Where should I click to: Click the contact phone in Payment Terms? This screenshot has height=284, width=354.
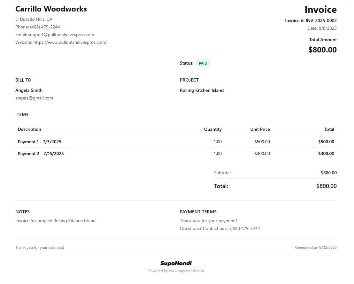coord(245,228)
